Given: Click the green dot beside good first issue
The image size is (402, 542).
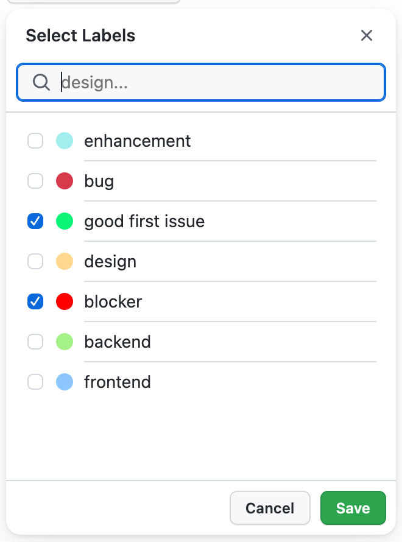Looking at the screenshot, I should pos(65,222).
